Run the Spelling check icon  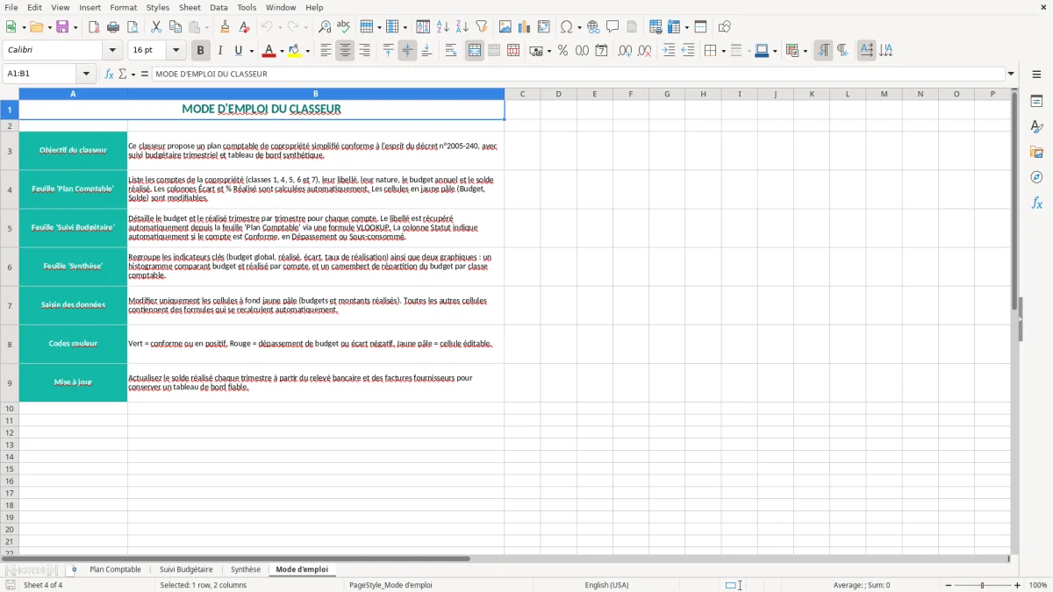click(x=344, y=27)
